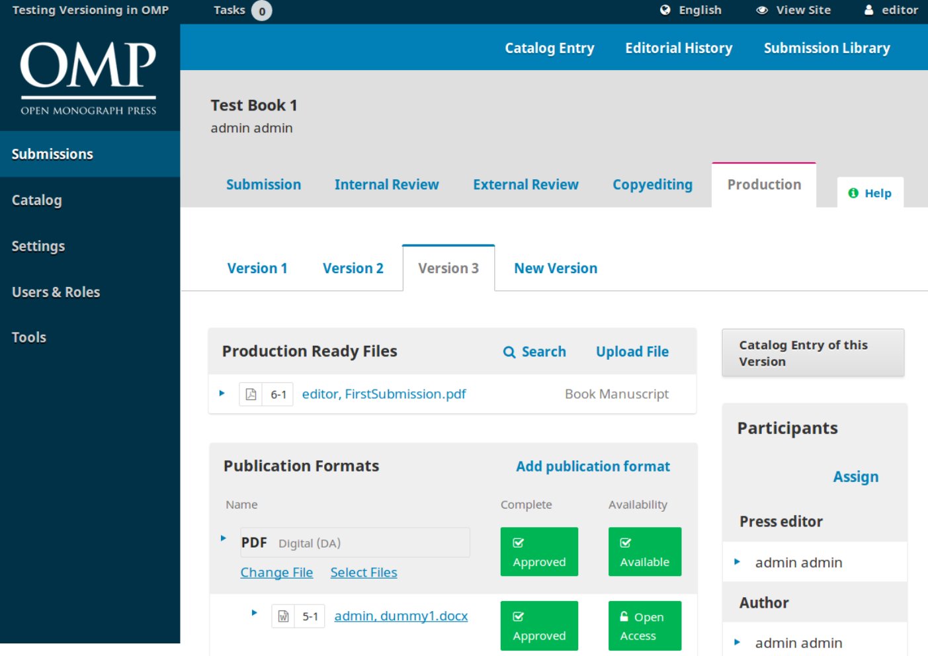Expand the admin, dummy1.docx file row

point(254,613)
